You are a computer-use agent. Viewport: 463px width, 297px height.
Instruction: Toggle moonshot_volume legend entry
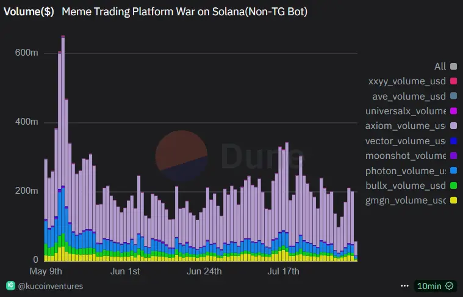pyautogui.click(x=411, y=156)
